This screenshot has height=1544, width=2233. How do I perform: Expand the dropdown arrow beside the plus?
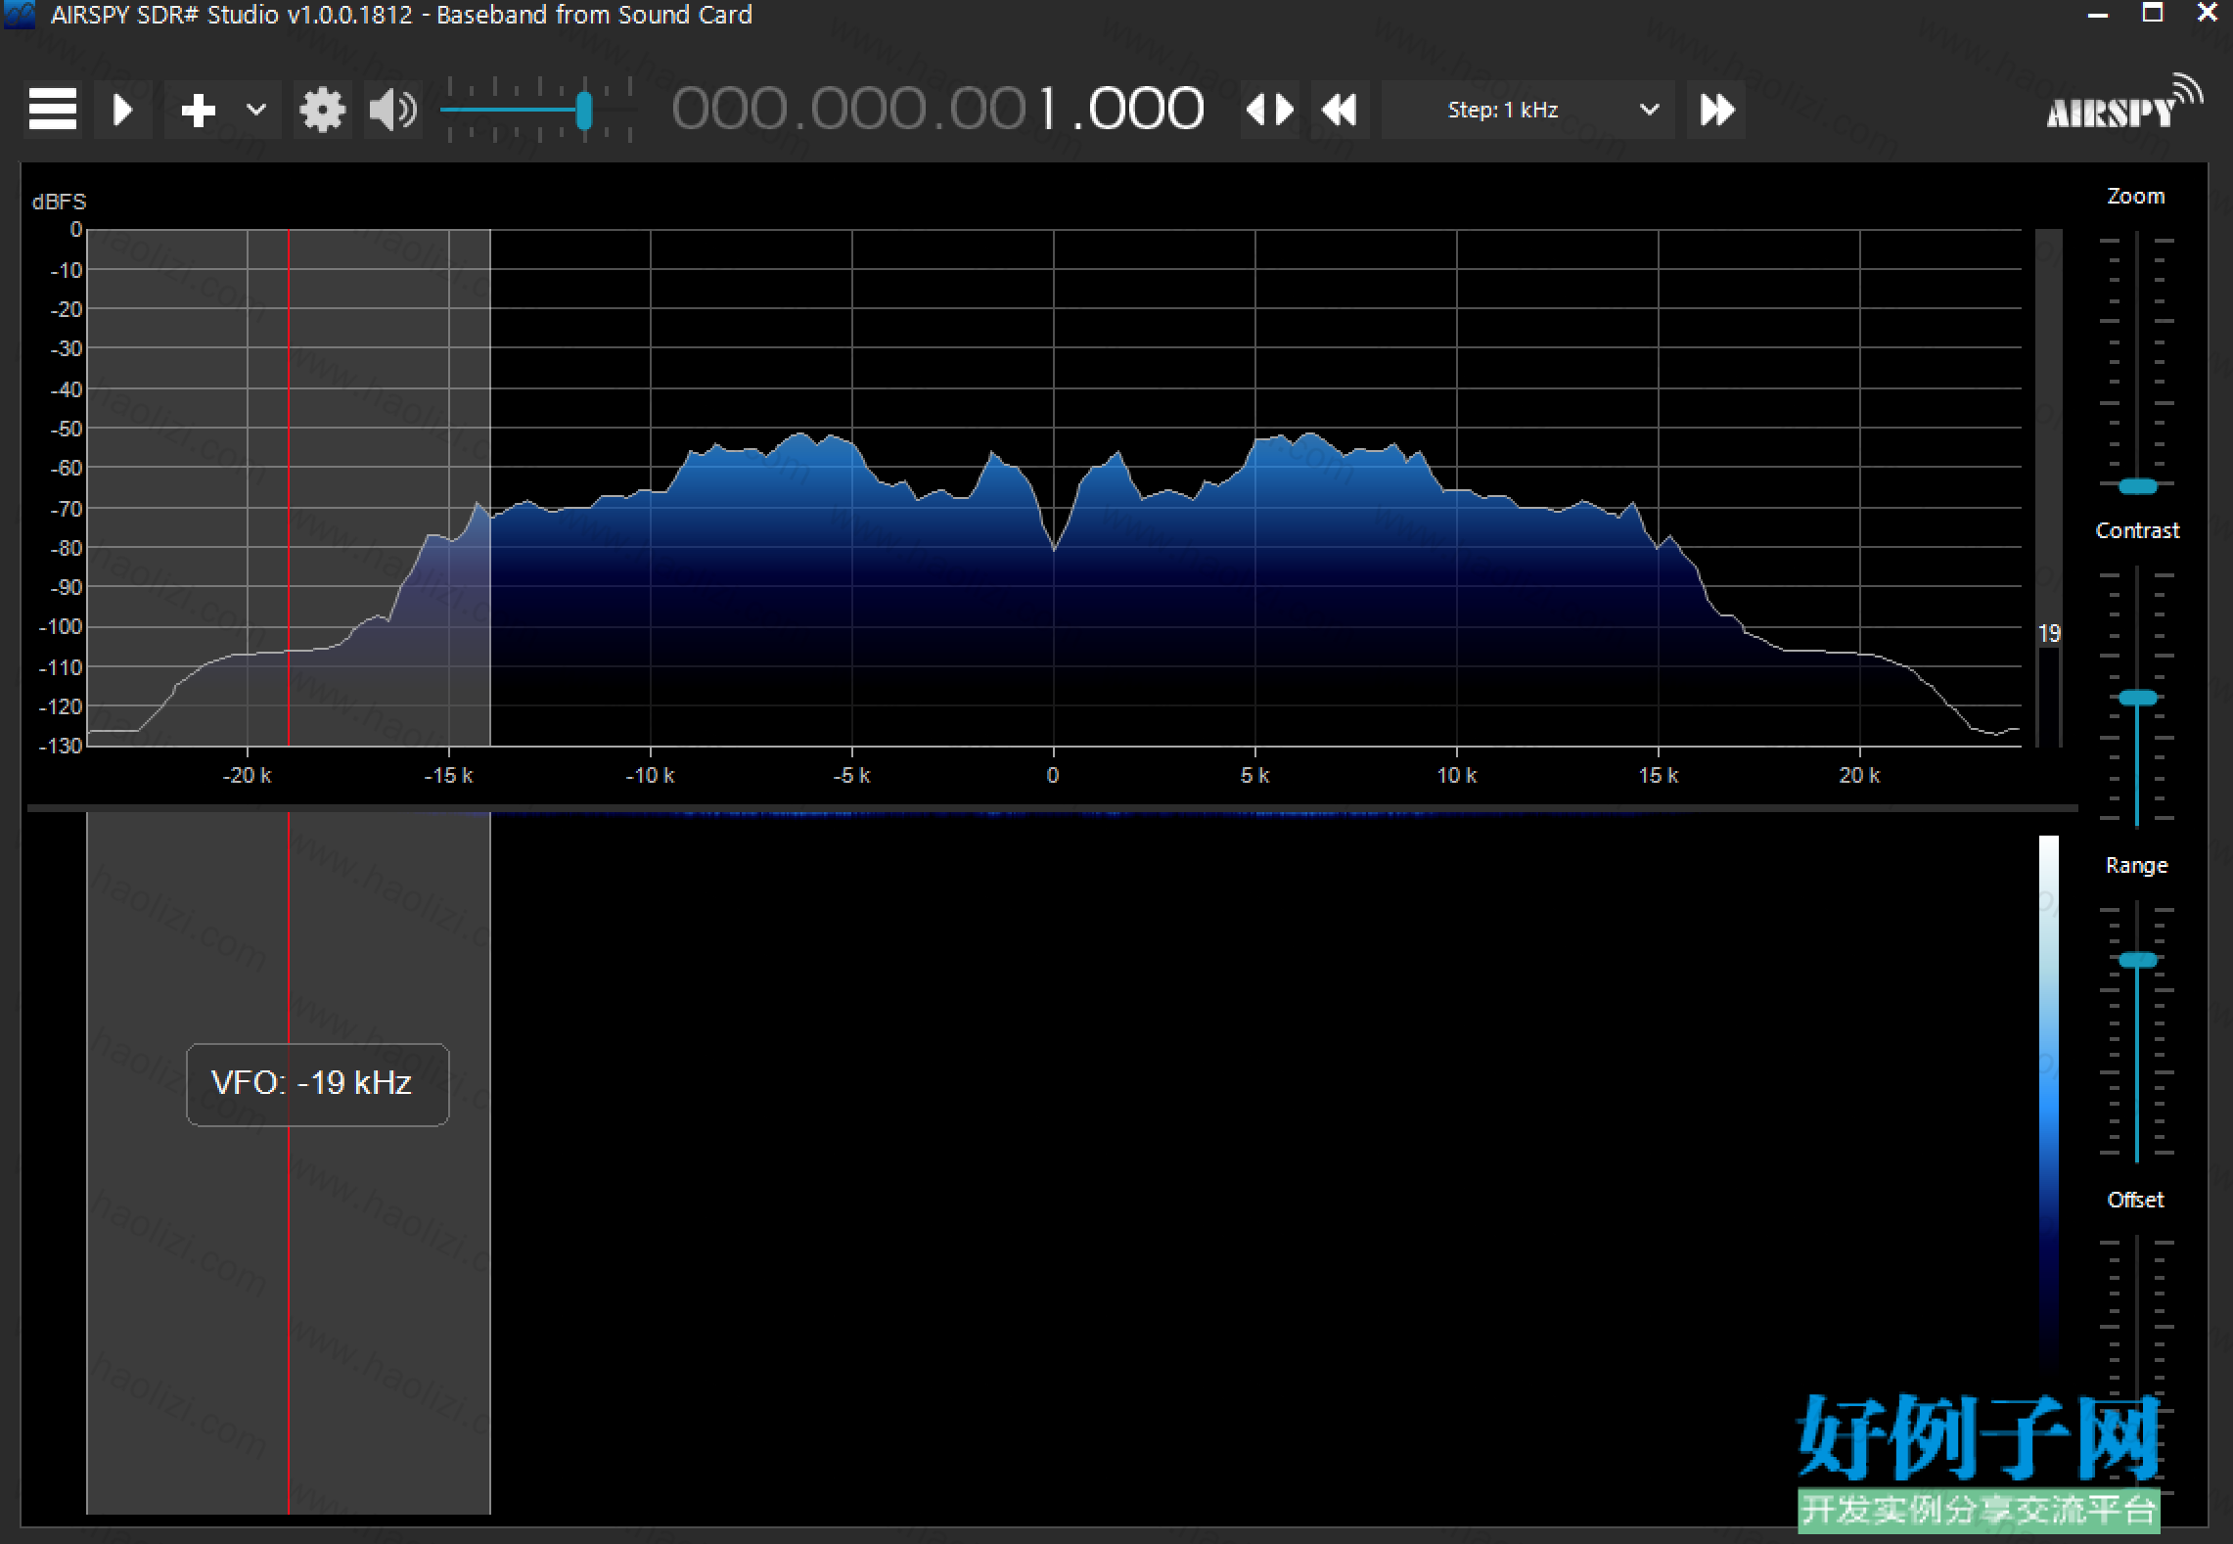256,110
